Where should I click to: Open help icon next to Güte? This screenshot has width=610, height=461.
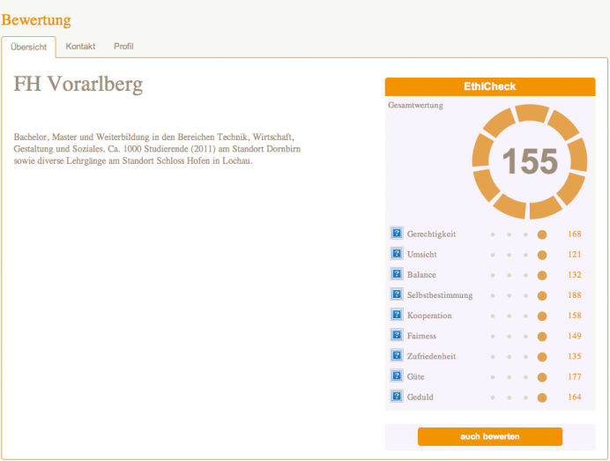coord(397,375)
